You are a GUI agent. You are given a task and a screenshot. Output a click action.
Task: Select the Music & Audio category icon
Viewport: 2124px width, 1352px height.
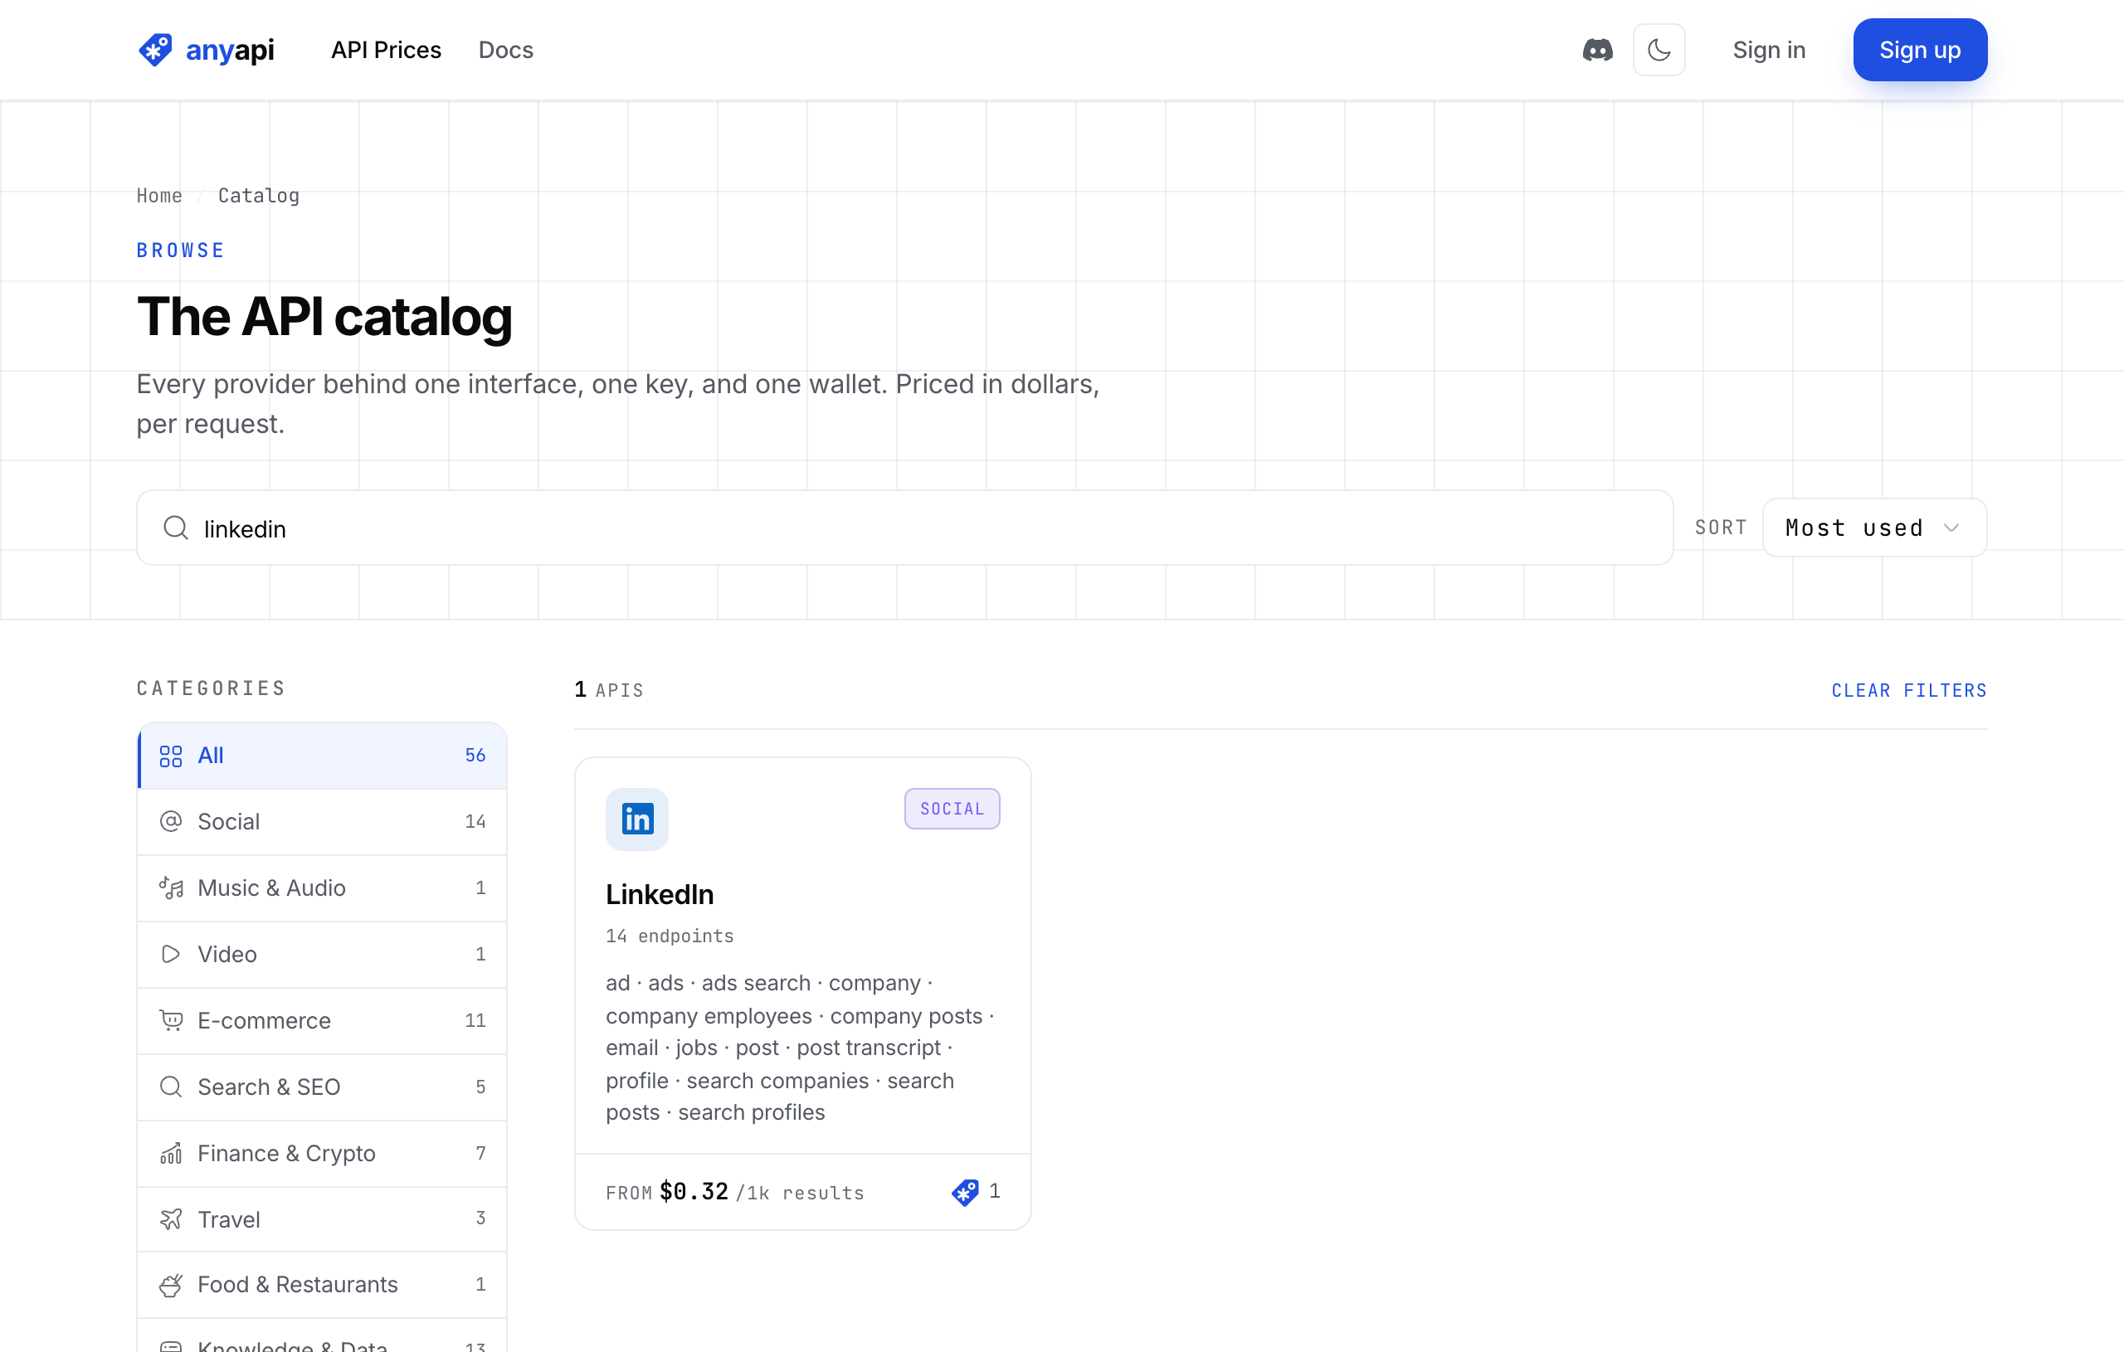click(x=171, y=888)
